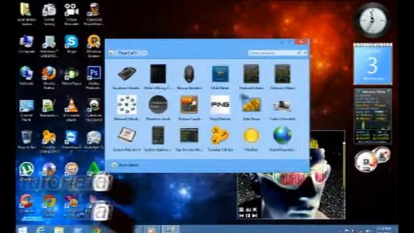Click the search magnifier in gadget gallery
Image resolution: width=414 pixels, height=233 pixels.
[x=299, y=53]
